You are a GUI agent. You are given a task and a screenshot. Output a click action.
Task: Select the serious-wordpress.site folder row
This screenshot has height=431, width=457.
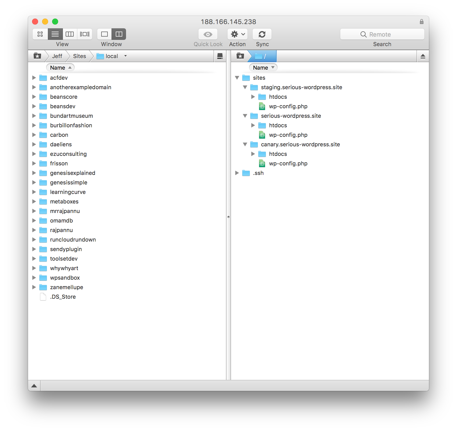[x=330, y=116]
